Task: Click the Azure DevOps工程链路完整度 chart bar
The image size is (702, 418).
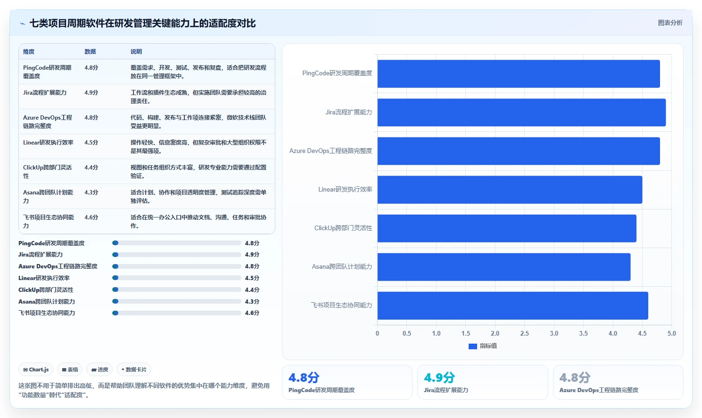Action: click(519, 151)
